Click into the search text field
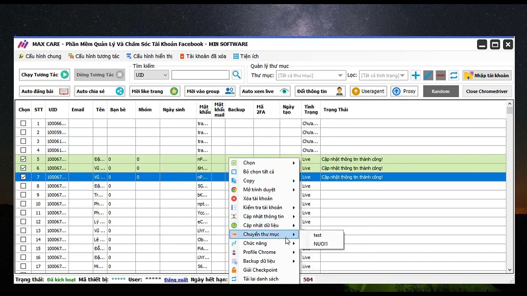Image resolution: width=527 pixels, height=296 pixels. click(200, 75)
